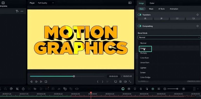Screen dimensions: 201x99
Task: Select the Animation sub-tab
Action: [x=174, y=9]
